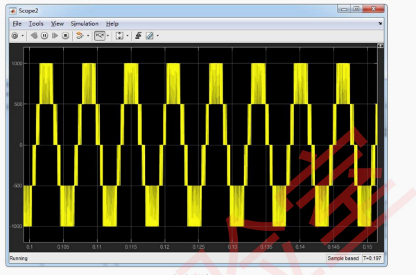Expand the measurements dropdown arrow
Viewport: 416px width, 275px height.
[x=157, y=35]
